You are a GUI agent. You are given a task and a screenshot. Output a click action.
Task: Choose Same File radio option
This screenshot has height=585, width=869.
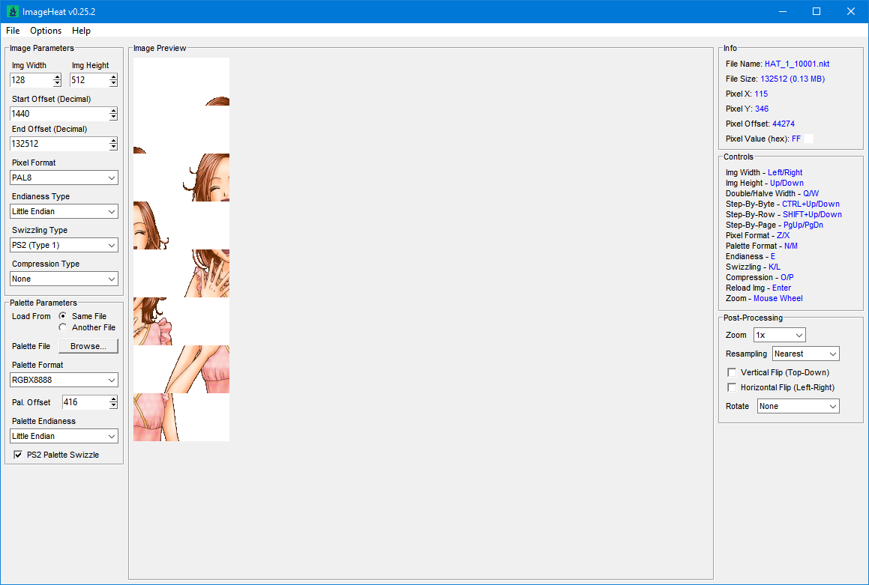pos(63,316)
